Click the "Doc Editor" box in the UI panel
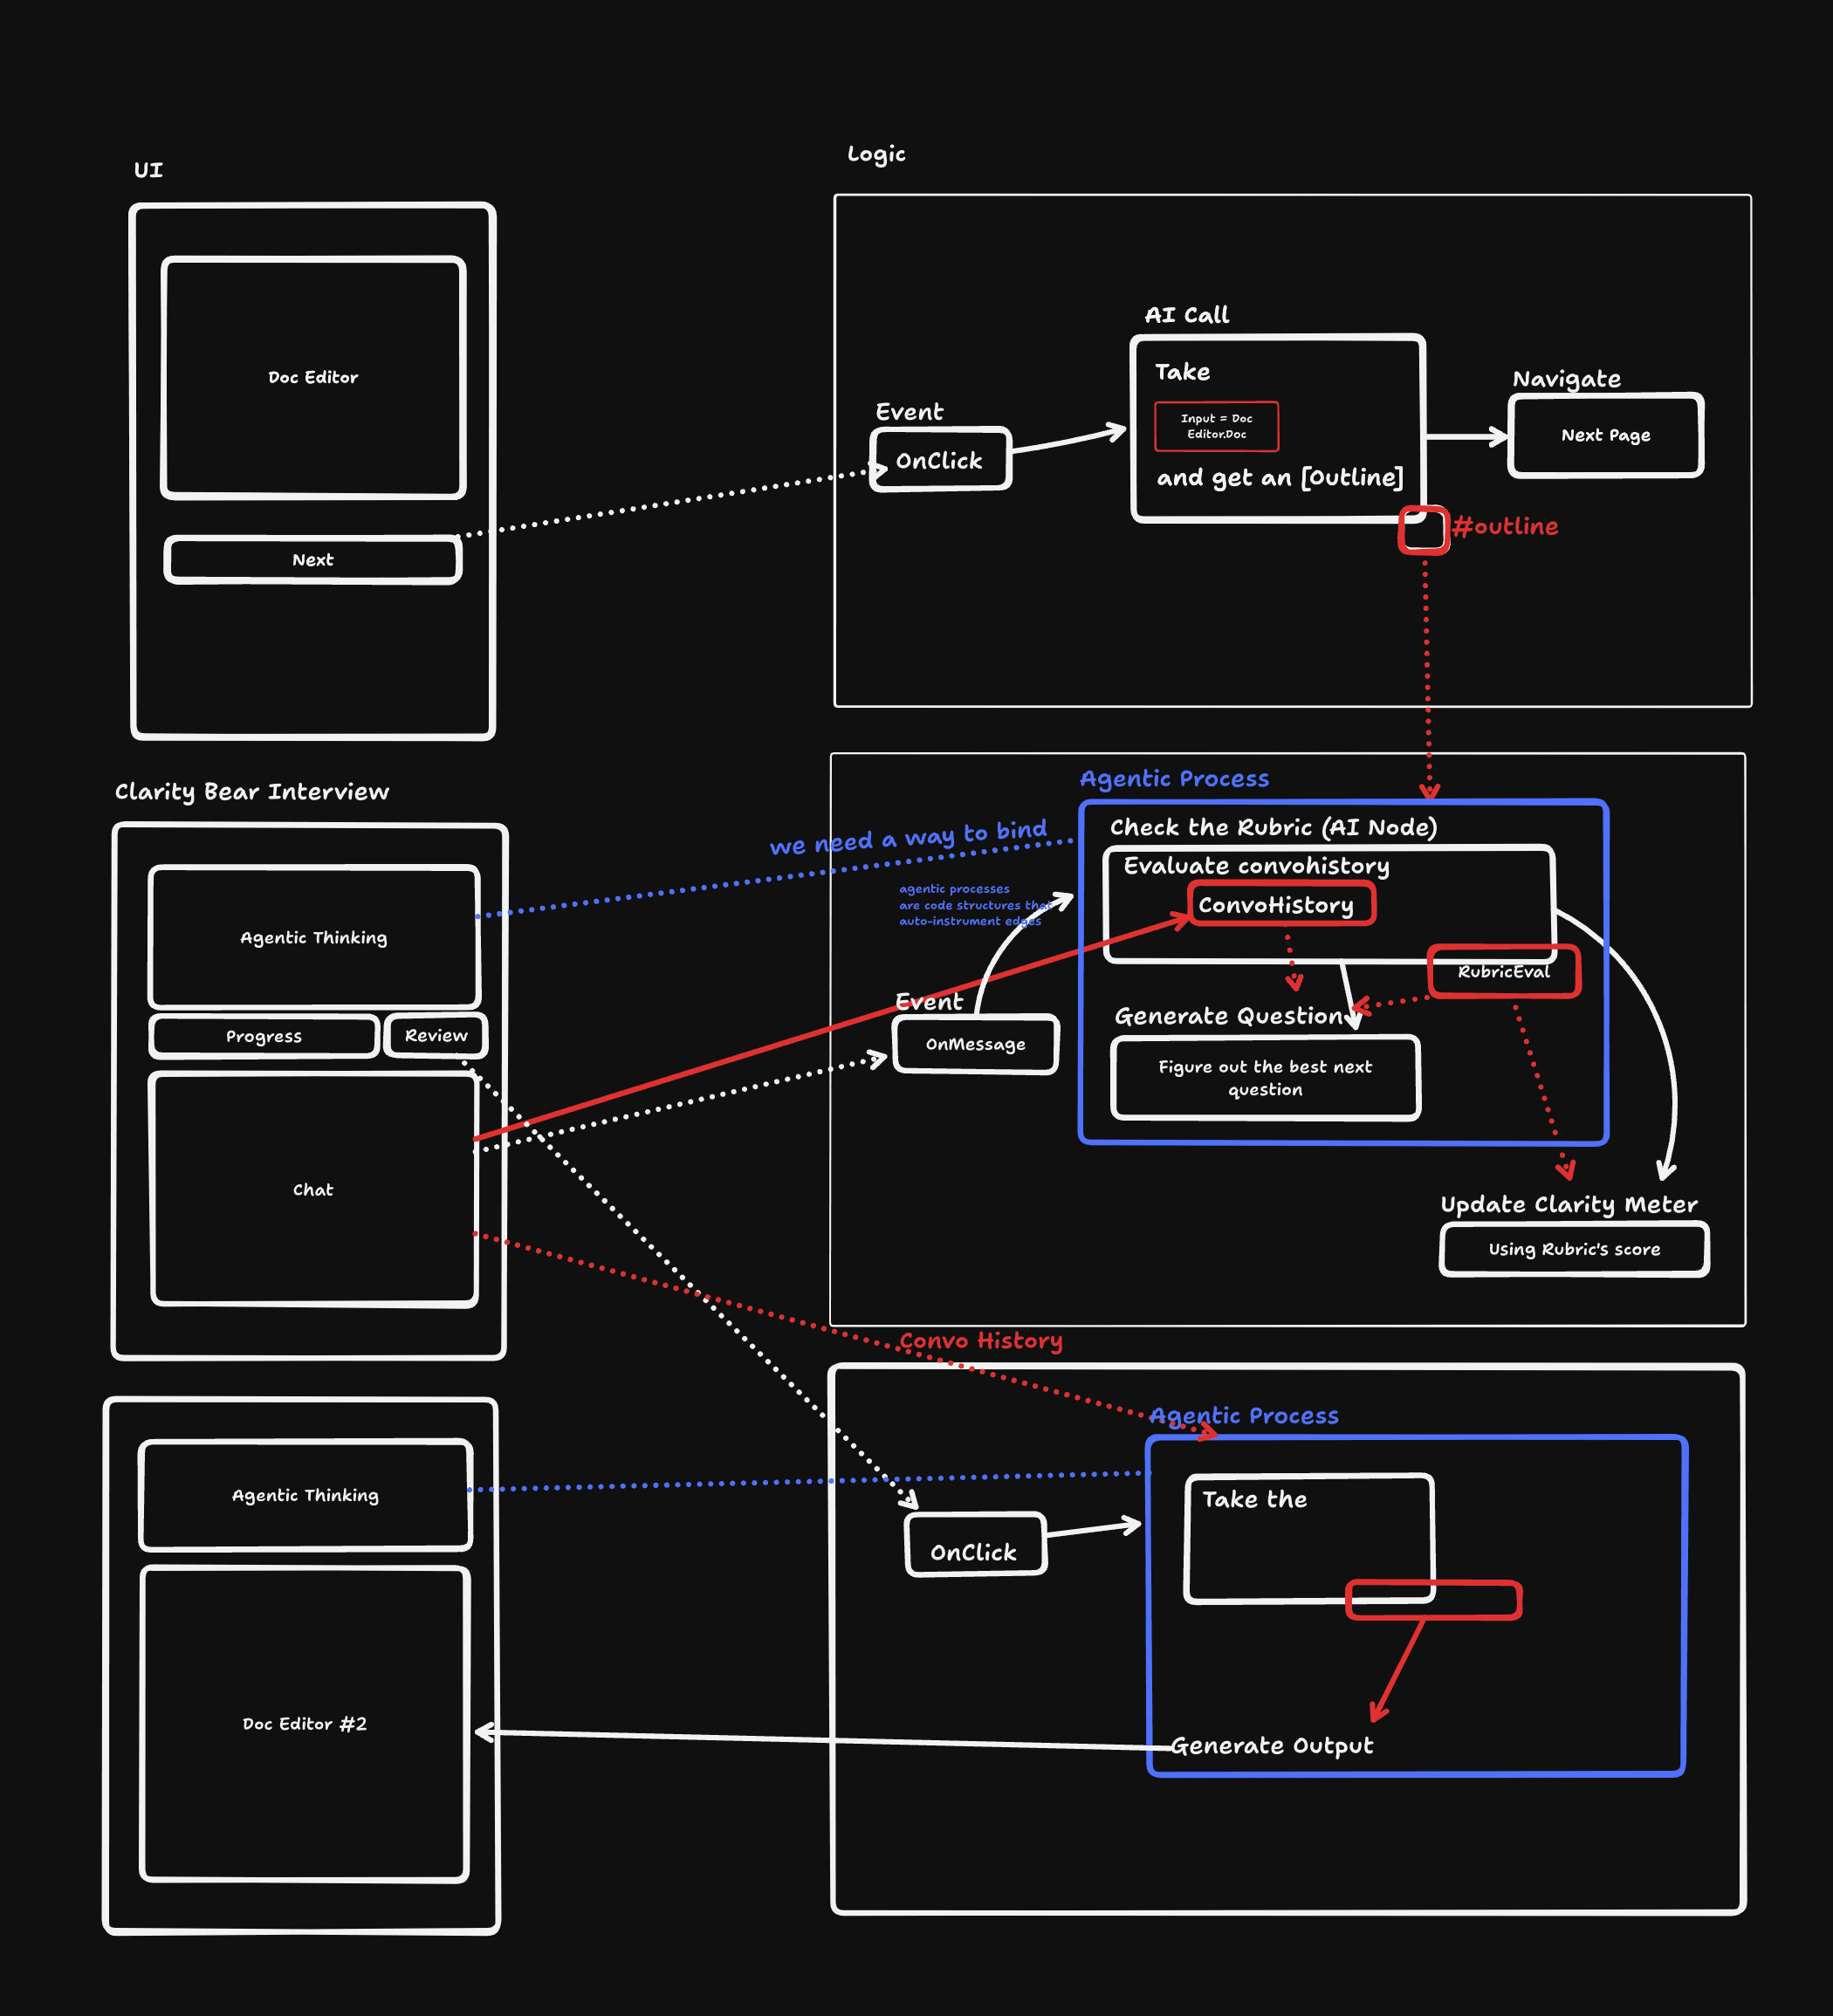The width and height of the screenshot is (1833, 2016). 313,377
